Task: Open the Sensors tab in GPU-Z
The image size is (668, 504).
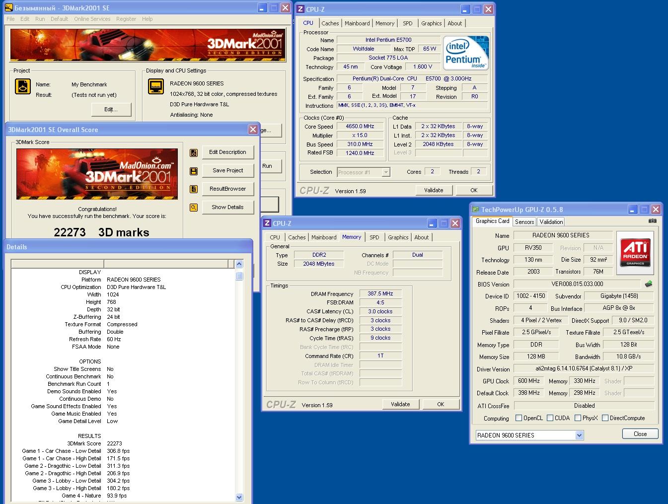Action: coord(524,222)
